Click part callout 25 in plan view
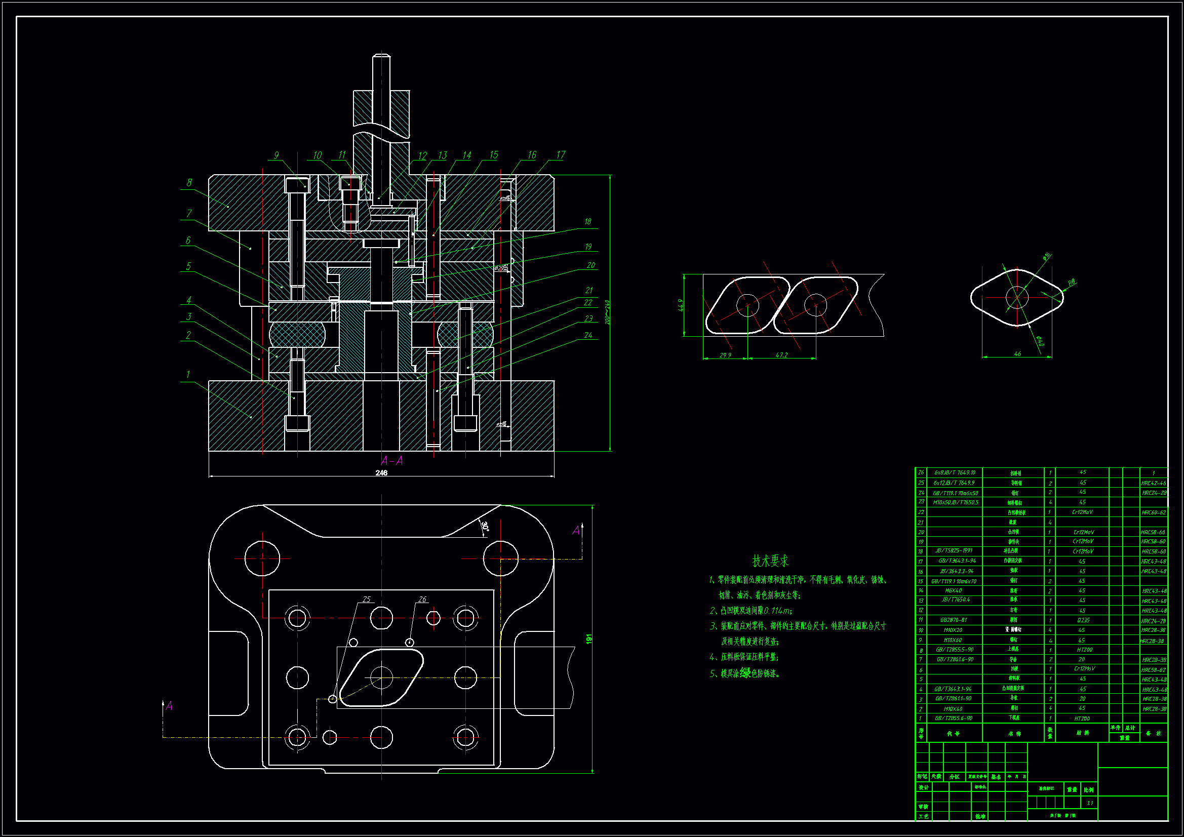The width and height of the screenshot is (1184, 837). (366, 599)
